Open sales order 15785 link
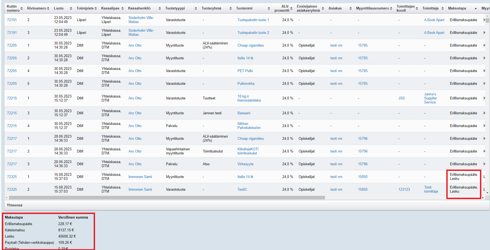This screenshot has width=490, height=250. click(363, 45)
